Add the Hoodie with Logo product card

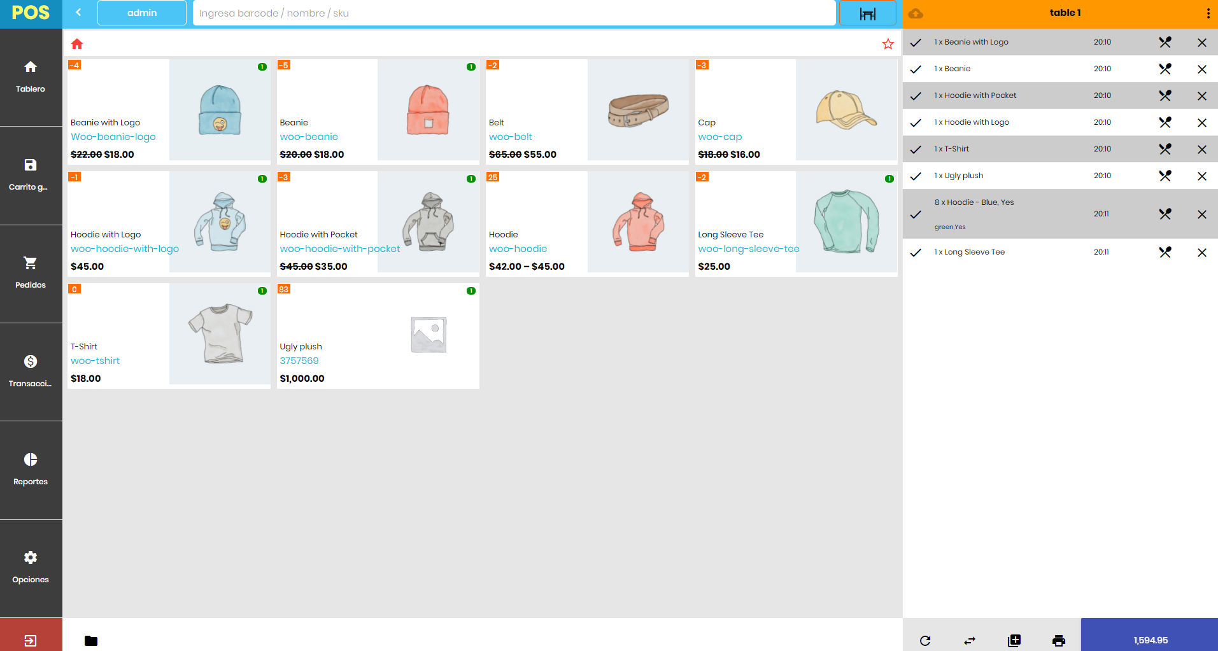tap(169, 224)
